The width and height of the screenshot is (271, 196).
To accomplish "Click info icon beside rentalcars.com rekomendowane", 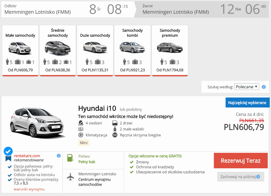I will click(x=59, y=156).
